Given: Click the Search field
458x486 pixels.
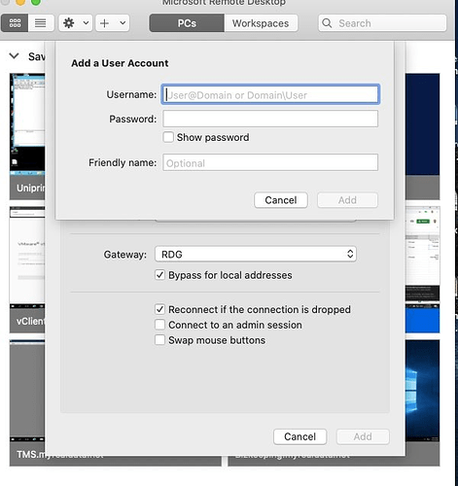Looking at the screenshot, I should (x=382, y=23).
